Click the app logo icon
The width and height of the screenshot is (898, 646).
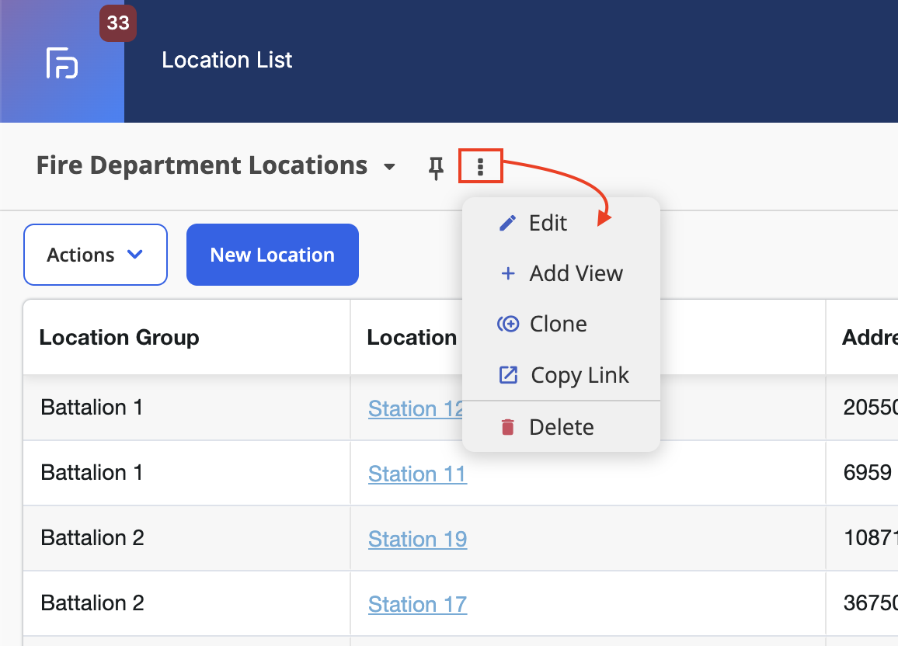[62, 63]
